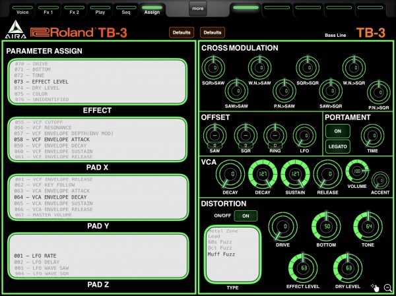Select '002 – LFO DELAY' in PAD Z
This screenshot has height=296, width=396.
pyautogui.click(x=36, y=262)
